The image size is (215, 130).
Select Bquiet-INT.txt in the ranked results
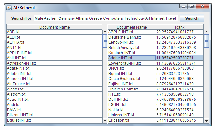coord(132,74)
